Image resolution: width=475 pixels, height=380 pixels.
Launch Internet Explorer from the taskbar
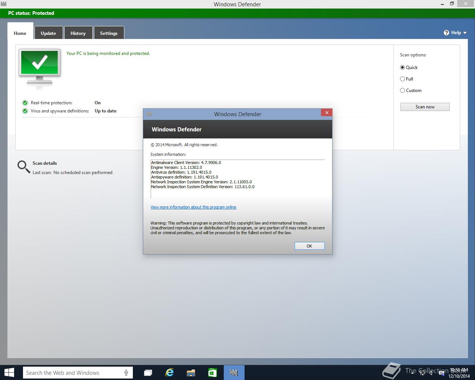pos(170,373)
